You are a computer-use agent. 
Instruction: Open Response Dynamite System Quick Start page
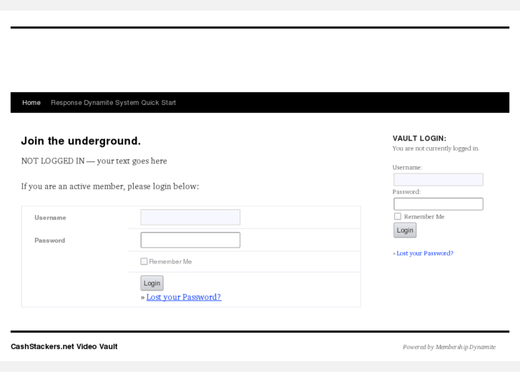coord(113,103)
